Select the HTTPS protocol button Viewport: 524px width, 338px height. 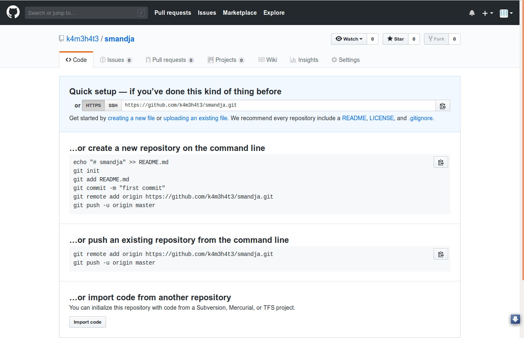[93, 105]
